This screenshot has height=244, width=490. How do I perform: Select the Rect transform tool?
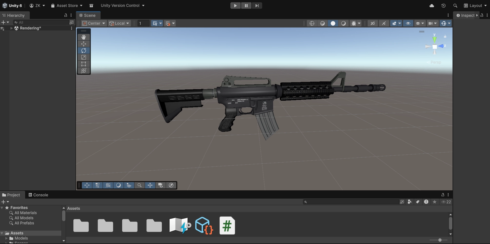pos(84,64)
